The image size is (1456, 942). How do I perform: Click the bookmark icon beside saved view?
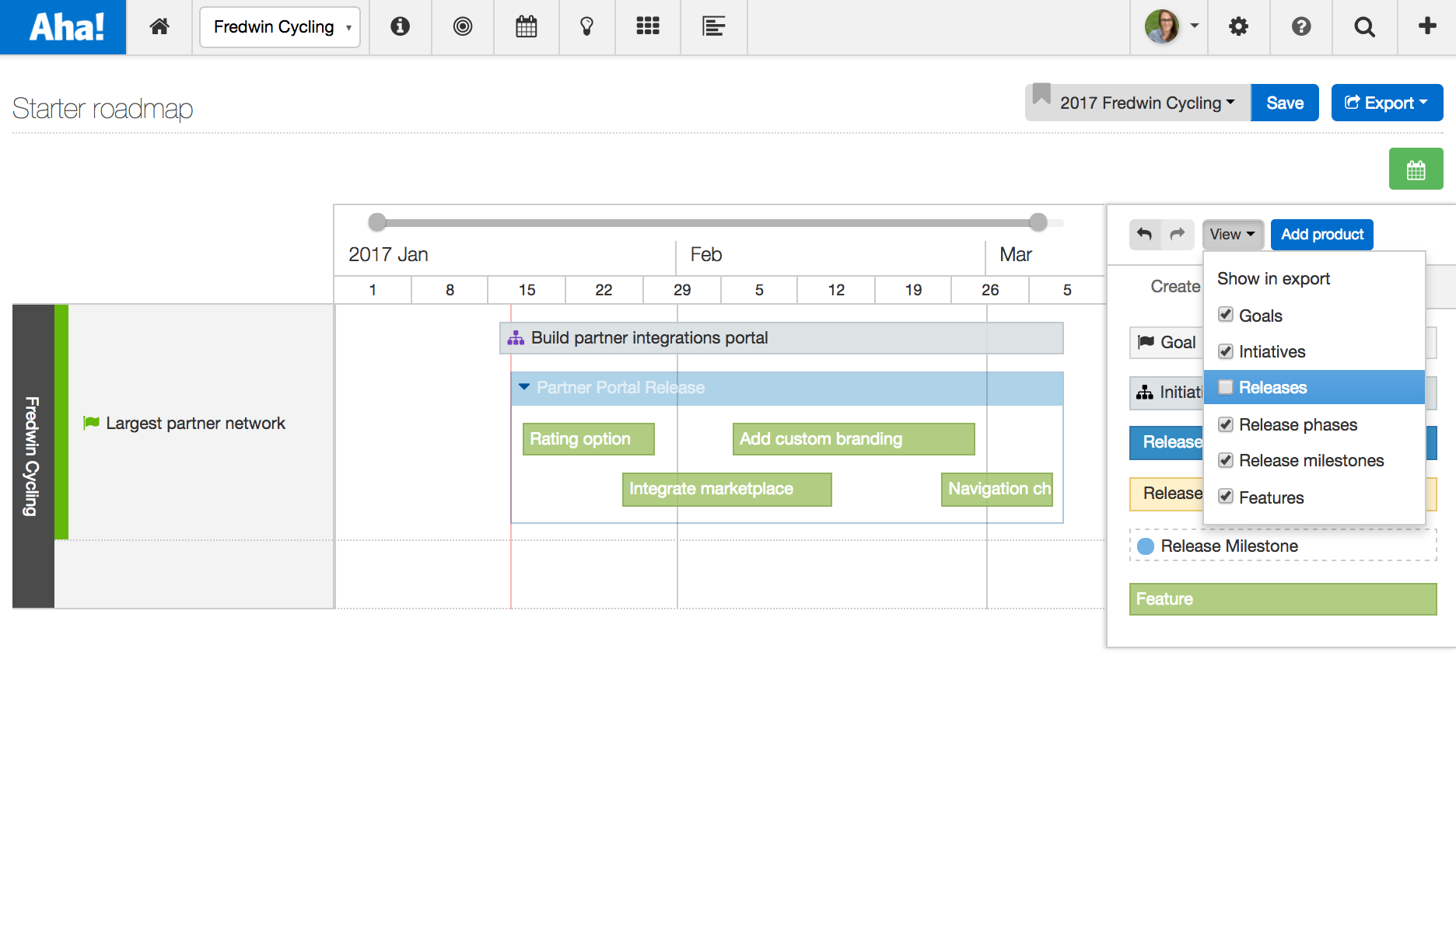1042,95
